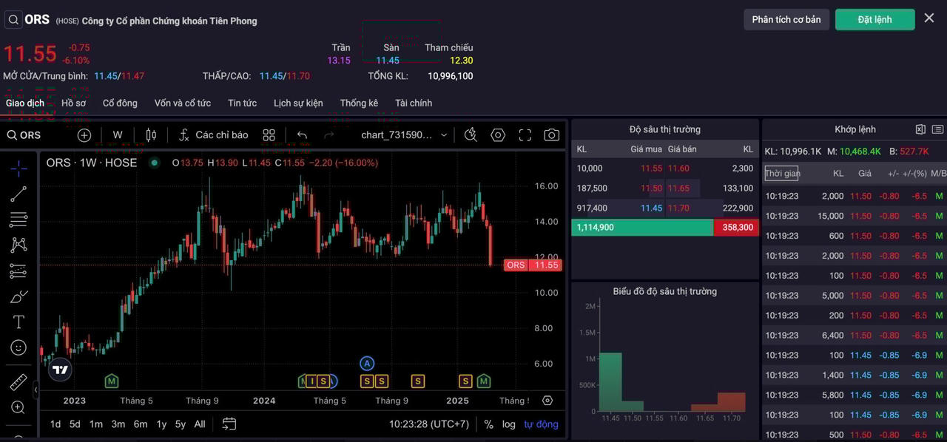The width and height of the screenshot is (947, 442).
Task: Click the Đặt lệnh button
Action: [874, 19]
